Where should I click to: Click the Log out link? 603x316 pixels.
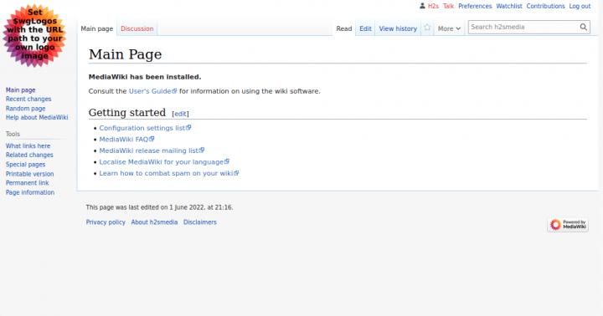[580, 6]
